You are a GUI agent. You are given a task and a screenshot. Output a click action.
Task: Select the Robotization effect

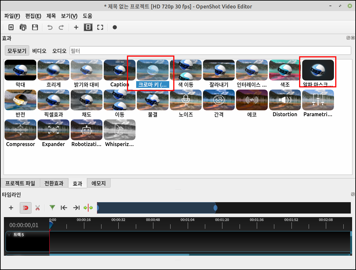tap(87, 133)
